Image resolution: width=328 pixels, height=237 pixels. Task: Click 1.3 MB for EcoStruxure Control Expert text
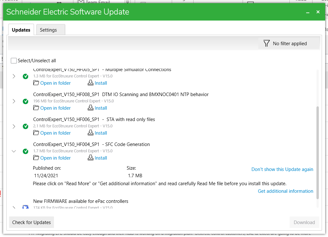[x=73, y=76]
